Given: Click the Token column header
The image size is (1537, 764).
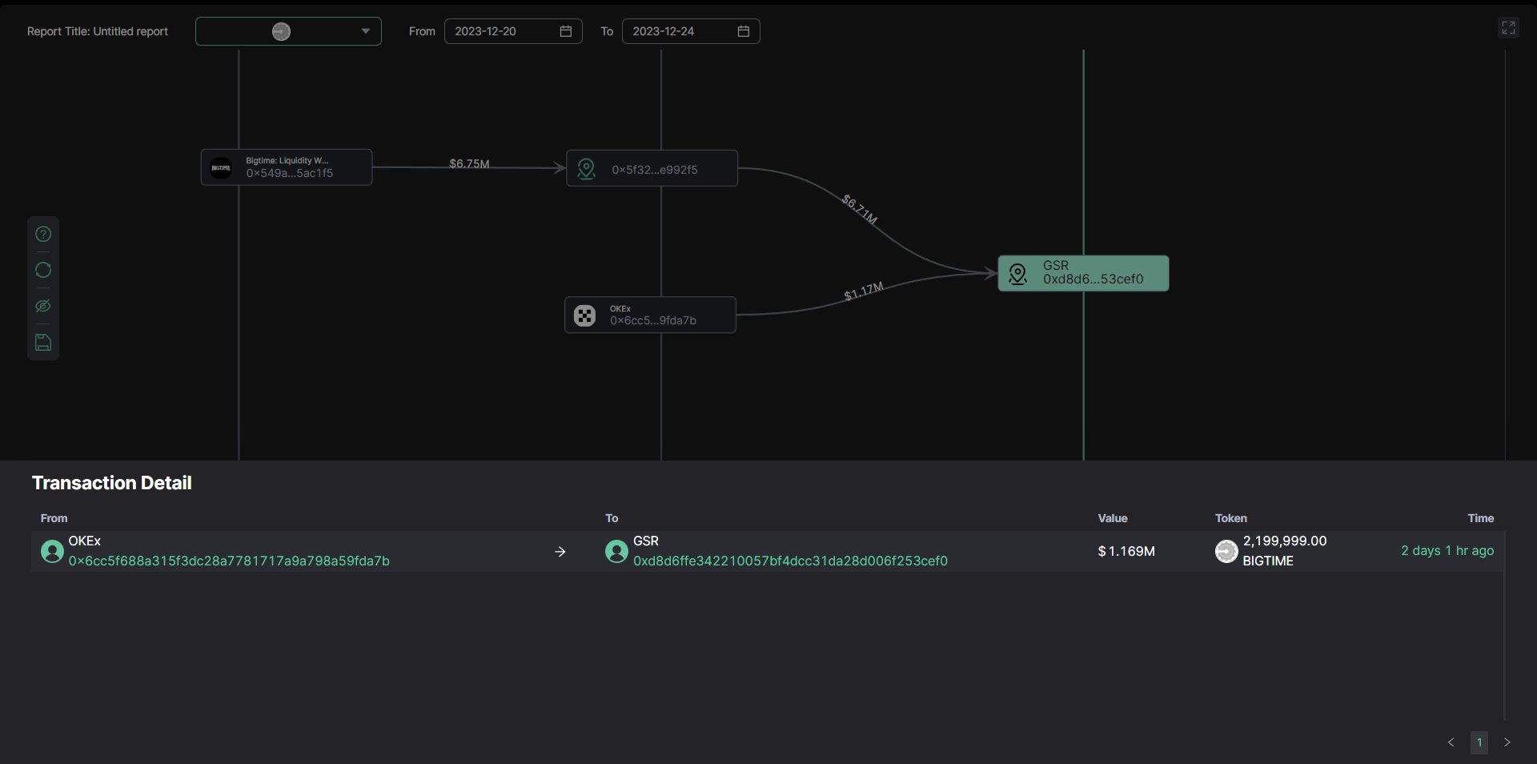Looking at the screenshot, I should (1231, 518).
